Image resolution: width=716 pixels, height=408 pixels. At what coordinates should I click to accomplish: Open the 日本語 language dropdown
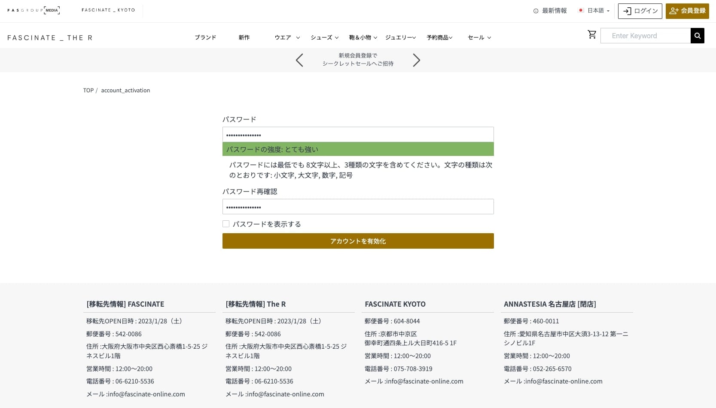click(594, 11)
